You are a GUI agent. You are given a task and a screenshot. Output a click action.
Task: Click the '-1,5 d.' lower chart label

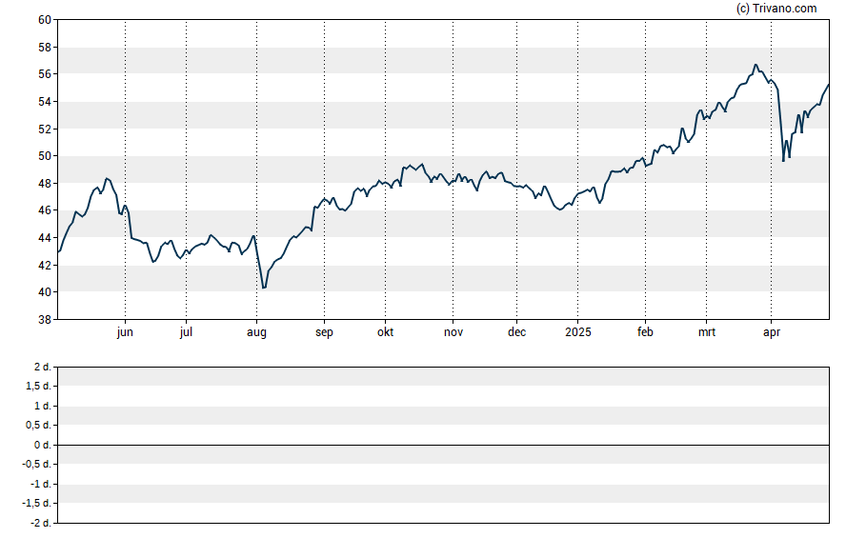[x=37, y=503]
